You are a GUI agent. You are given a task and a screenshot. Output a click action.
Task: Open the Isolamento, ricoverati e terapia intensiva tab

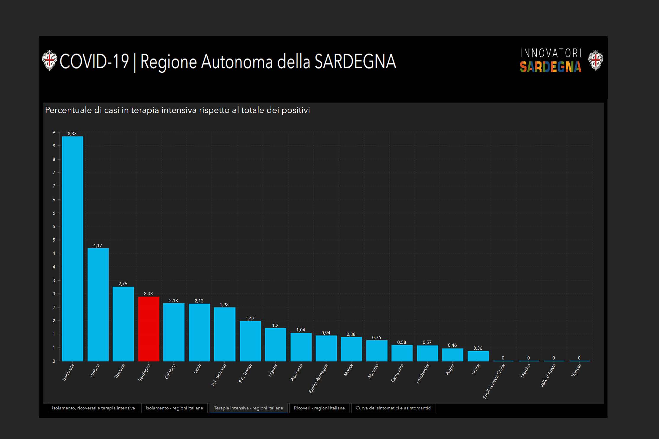93,408
